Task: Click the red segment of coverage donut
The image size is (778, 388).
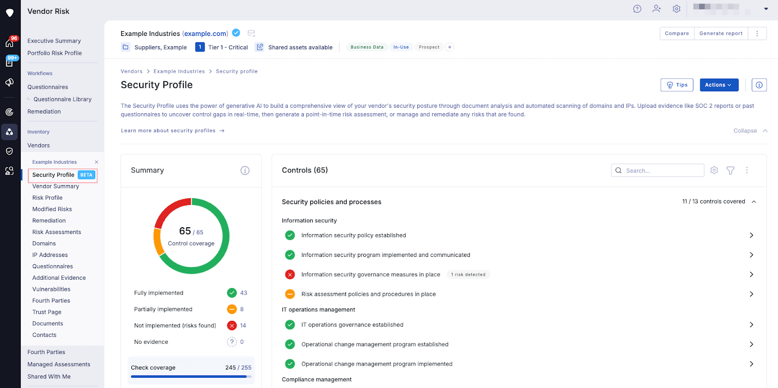Action: (170, 208)
